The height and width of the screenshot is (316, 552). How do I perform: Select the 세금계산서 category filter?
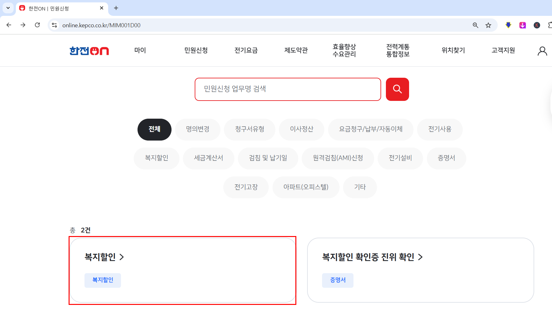(209, 158)
